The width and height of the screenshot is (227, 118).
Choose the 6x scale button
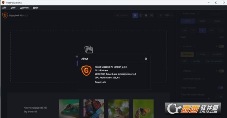click(x=212, y=31)
